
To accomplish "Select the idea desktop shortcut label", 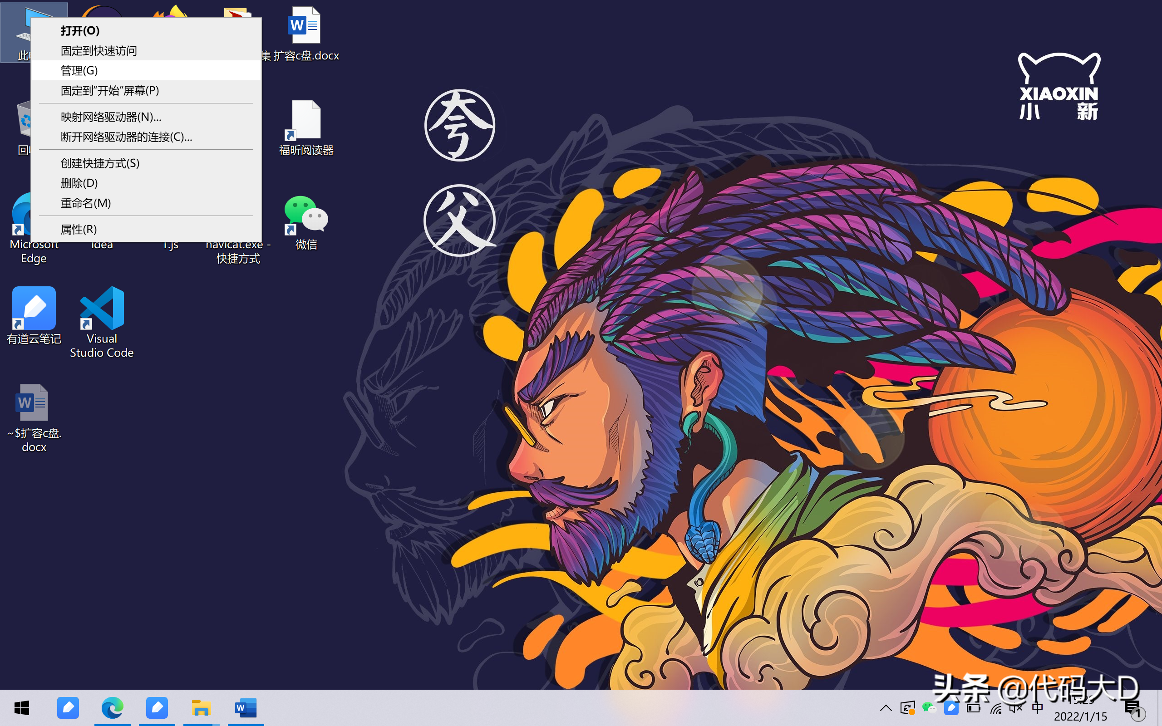I will [102, 245].
